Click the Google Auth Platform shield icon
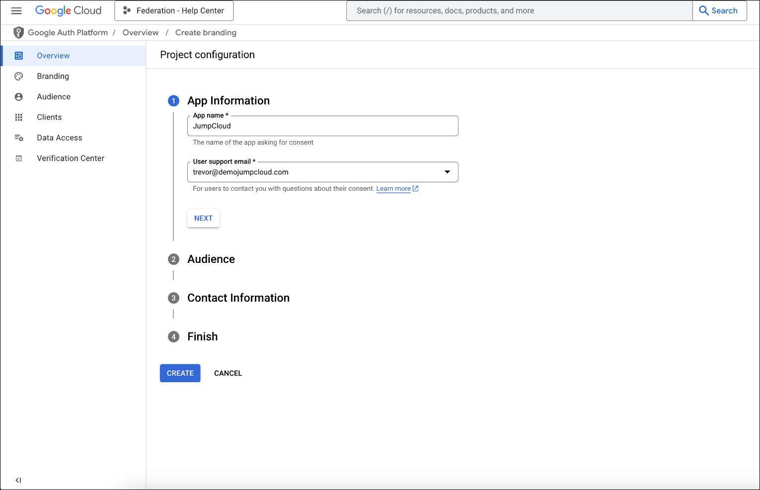Screen dimensions: 760x490 [18, 32]
